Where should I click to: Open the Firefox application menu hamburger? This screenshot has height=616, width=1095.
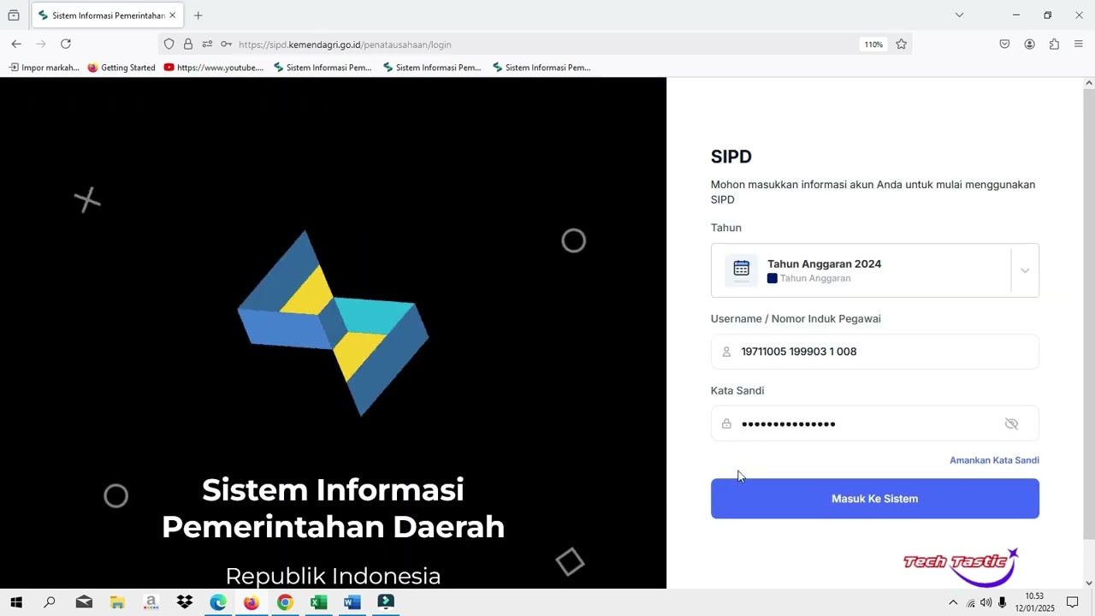coord(1078,44)
